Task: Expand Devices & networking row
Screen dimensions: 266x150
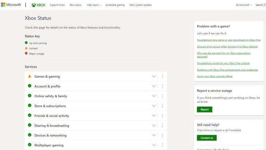Action: click(154, 135)
